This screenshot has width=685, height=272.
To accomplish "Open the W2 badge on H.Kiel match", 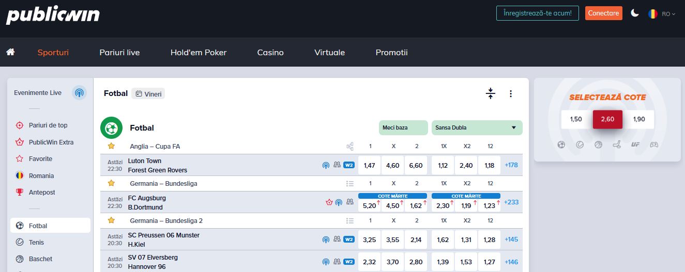I will (x=349, y=239).
